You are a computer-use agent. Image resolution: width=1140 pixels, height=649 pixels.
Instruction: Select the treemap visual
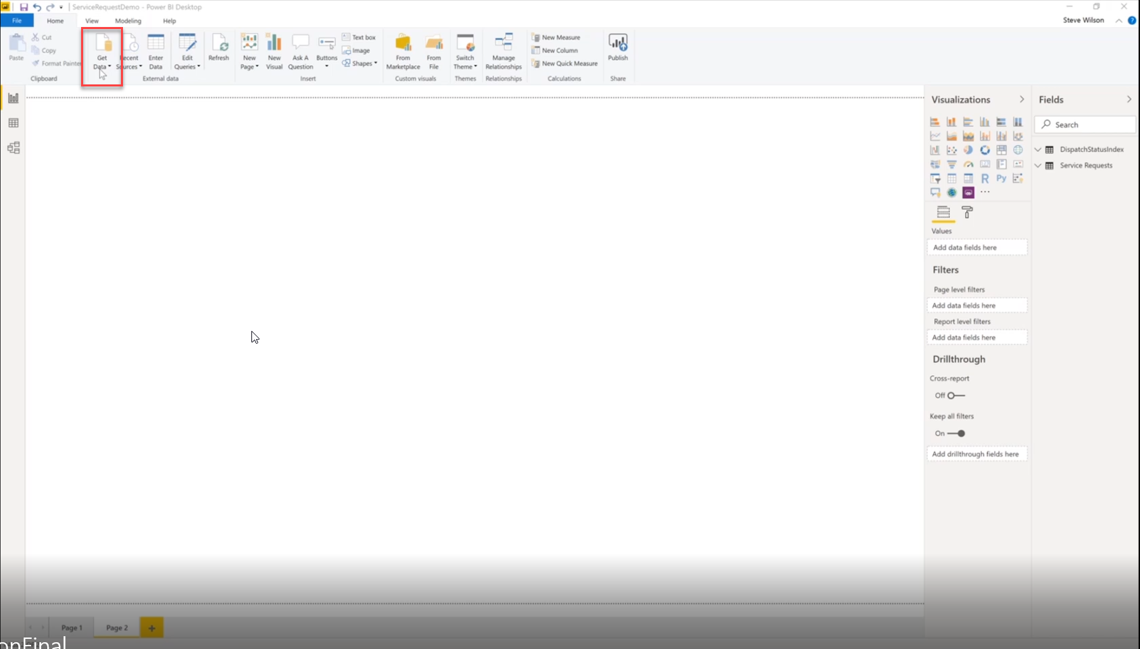[x=1001, y=151]
